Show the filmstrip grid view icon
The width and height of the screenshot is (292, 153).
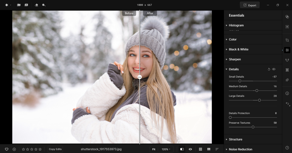[x=201, y=149]
